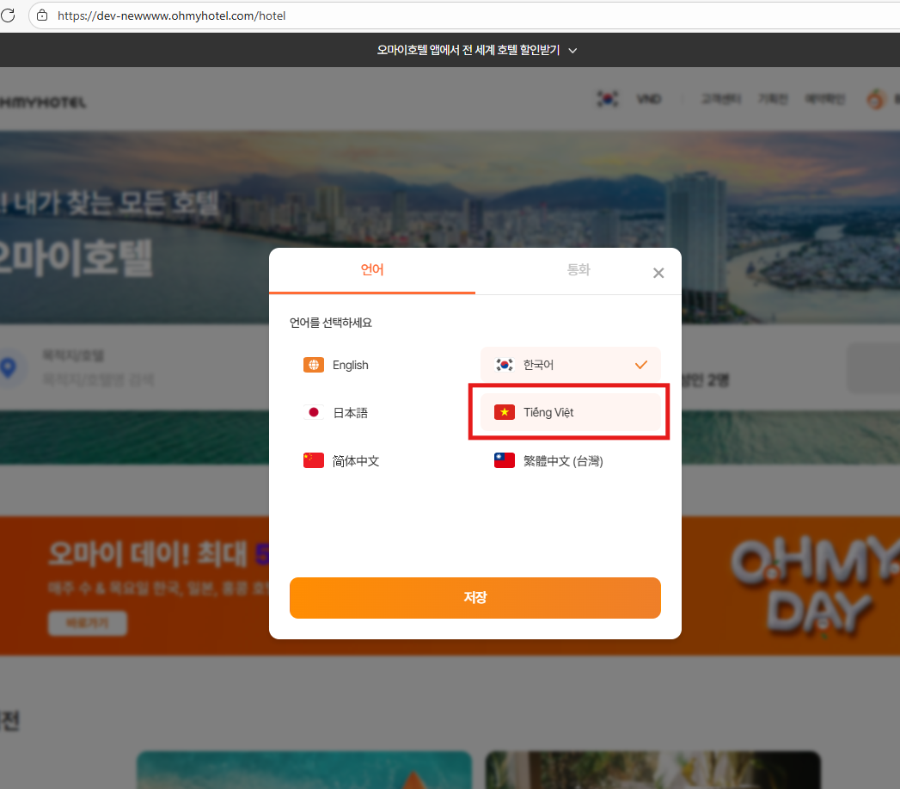Image resolution: width=900 pixels, height=789 pixels.
Task: Click the blue location pin icon
Action: coord(8,367)
